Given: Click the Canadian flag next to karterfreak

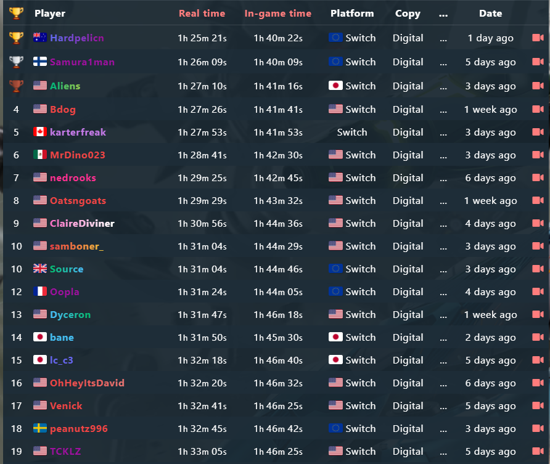Looking at the screenshot, I should coord(40,132).
